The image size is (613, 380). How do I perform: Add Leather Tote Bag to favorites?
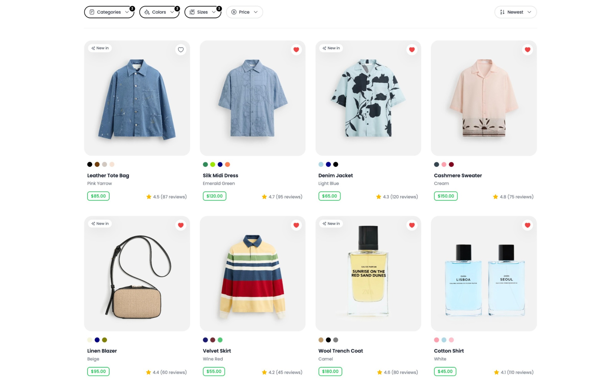(181, 50)
